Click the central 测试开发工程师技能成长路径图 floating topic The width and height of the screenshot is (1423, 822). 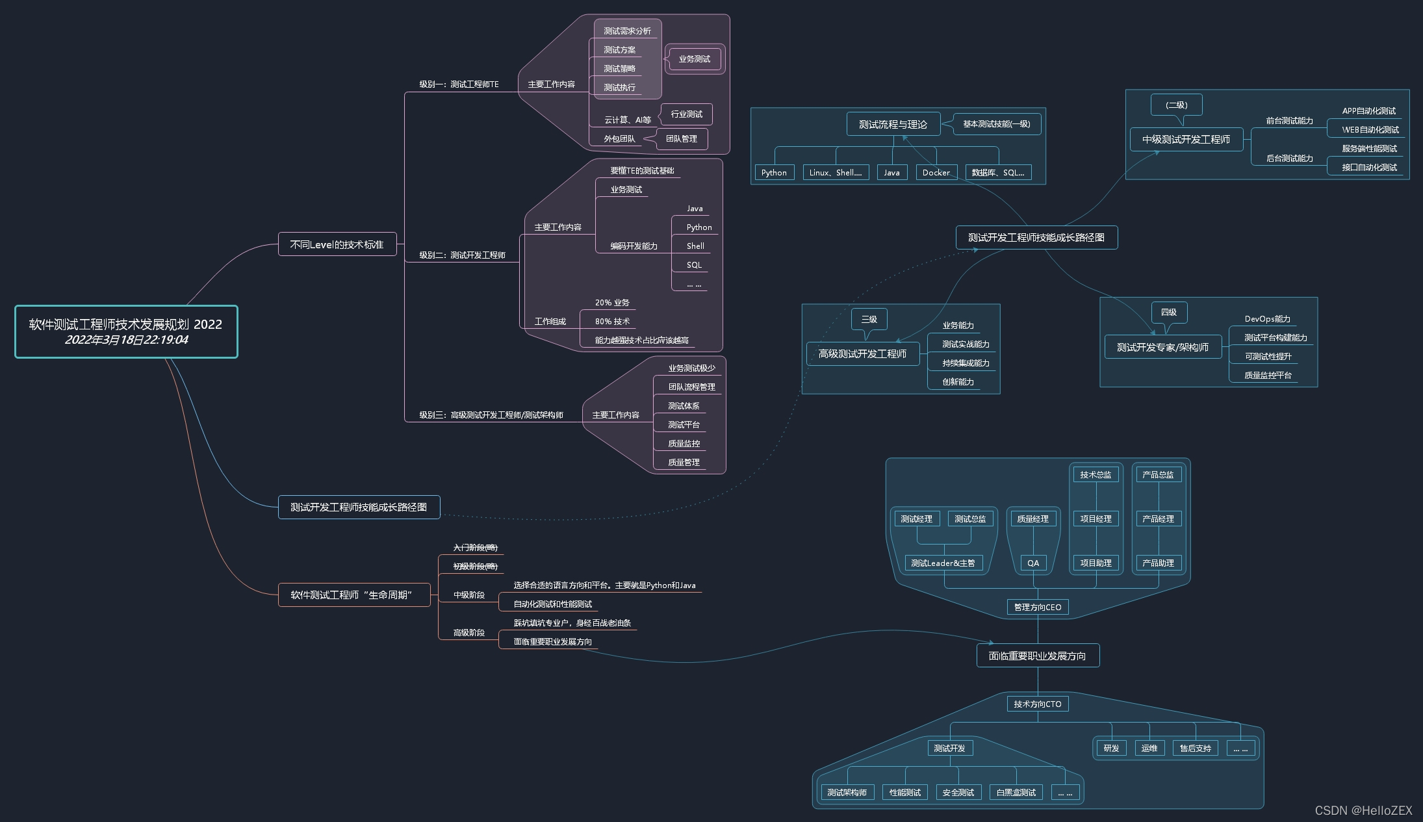click(1036, 237)
